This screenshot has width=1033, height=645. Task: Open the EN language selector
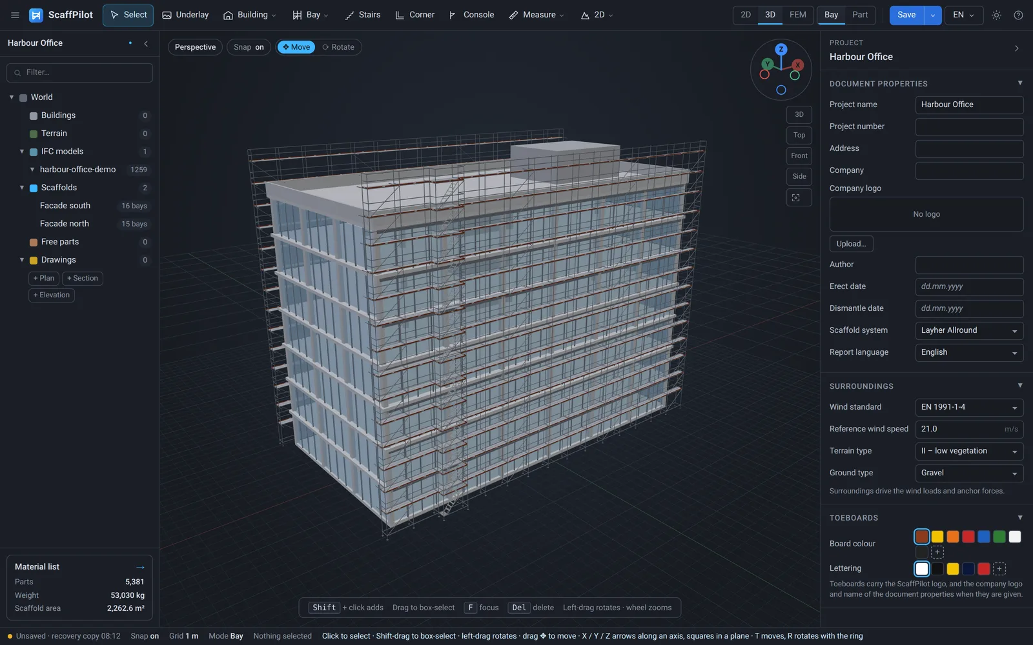pos(963,15)
